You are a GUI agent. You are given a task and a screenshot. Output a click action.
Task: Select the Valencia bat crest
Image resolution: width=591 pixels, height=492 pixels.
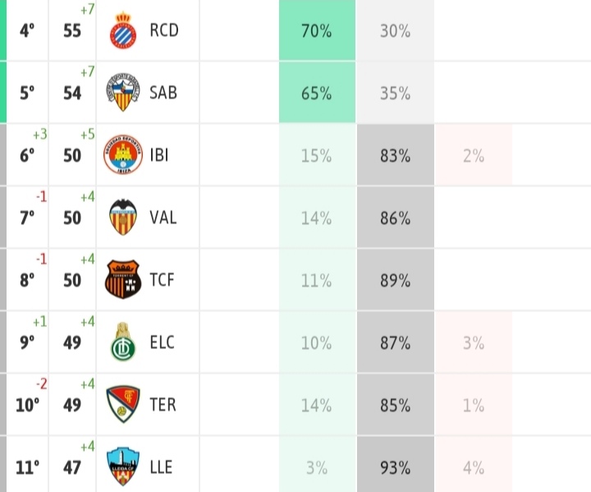point(123,217)
